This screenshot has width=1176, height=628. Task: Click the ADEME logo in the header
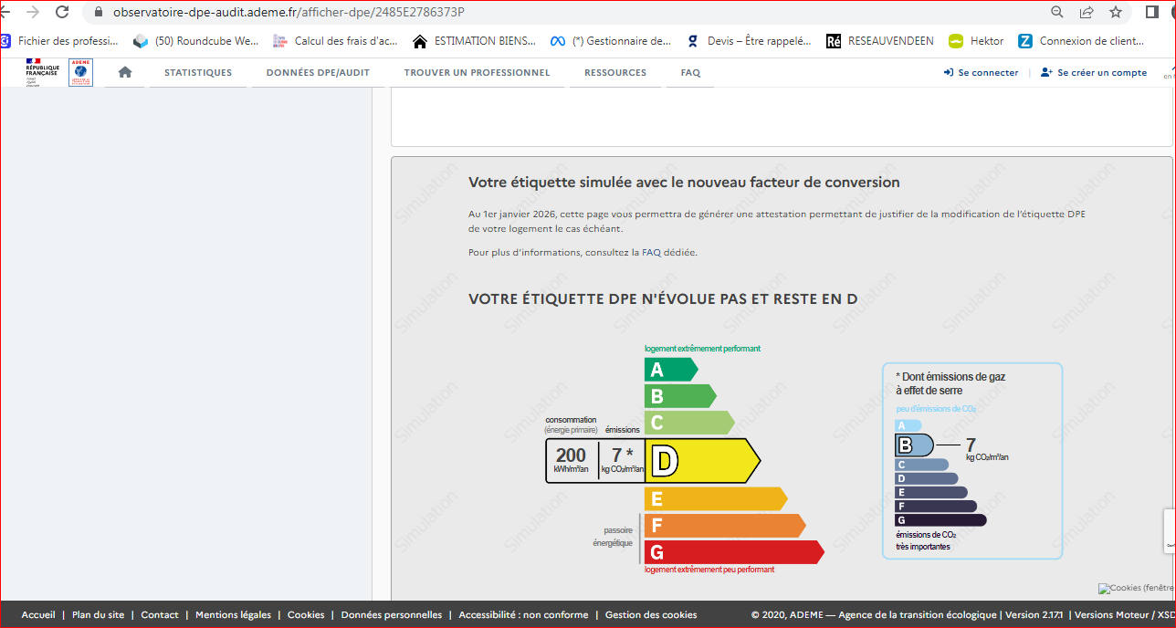80,72
